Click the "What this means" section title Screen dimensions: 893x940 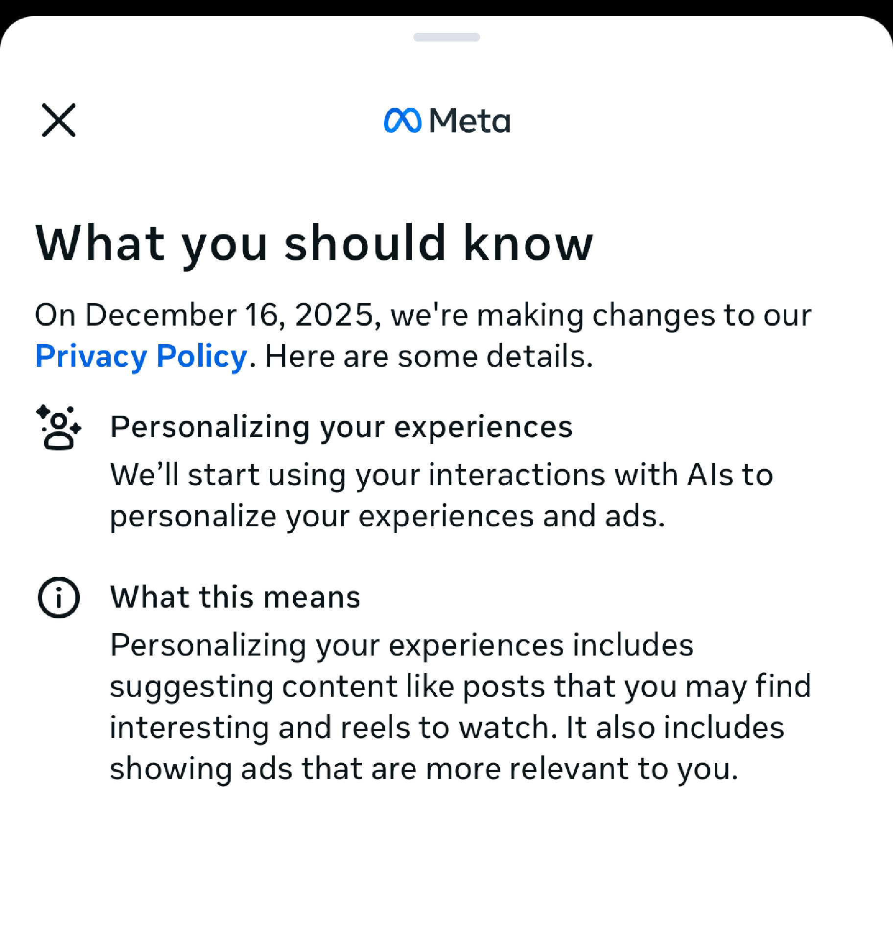235,597
